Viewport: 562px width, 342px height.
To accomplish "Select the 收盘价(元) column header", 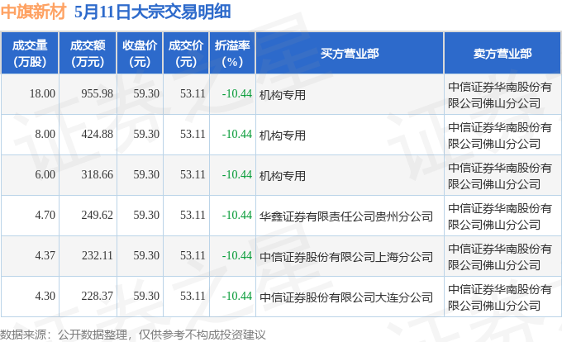I will pos(140,54).
